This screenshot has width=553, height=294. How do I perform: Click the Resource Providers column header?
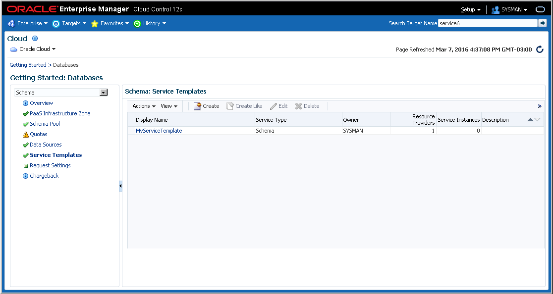413,120
